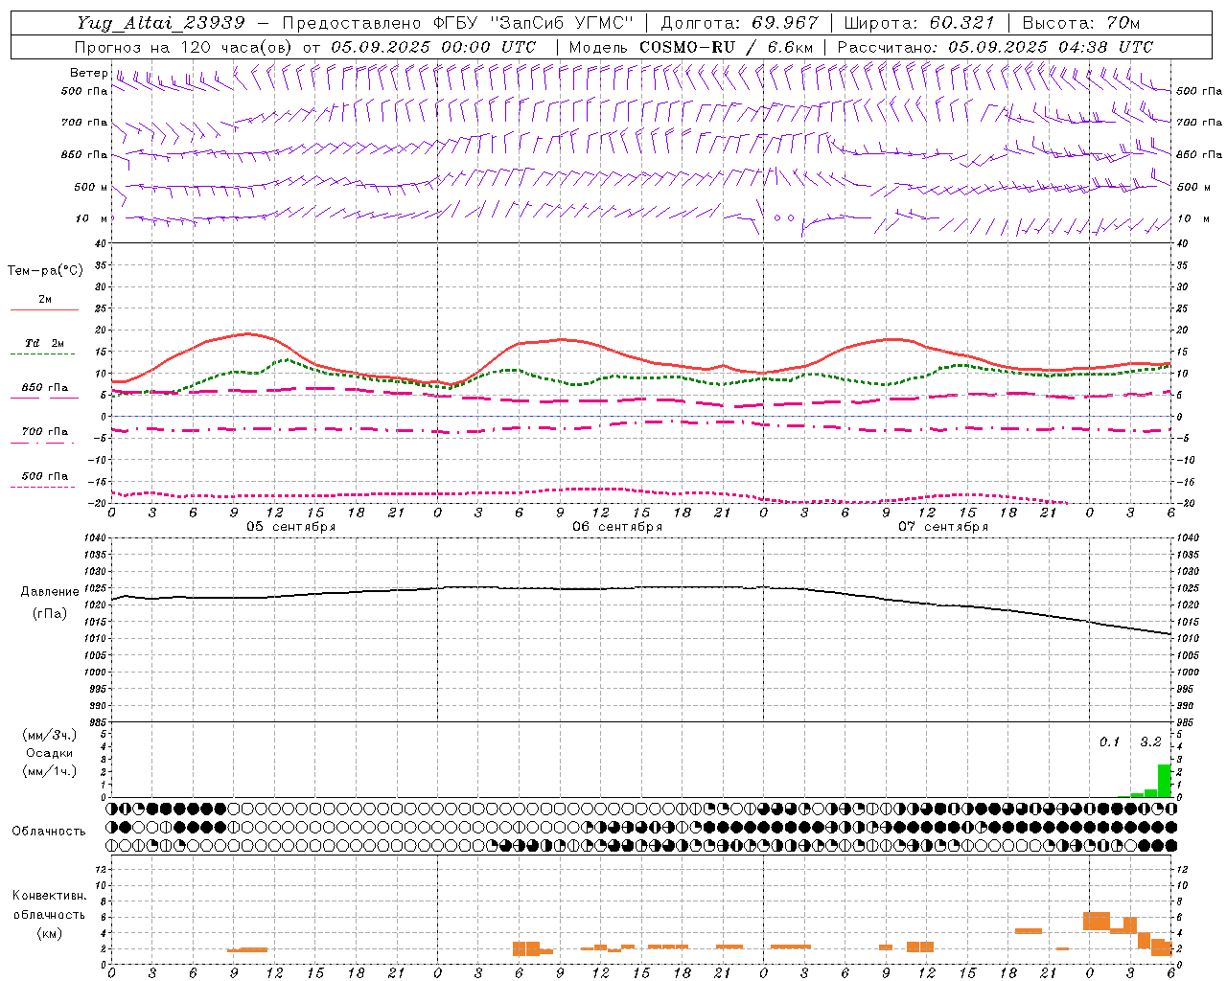
Task: Click the red 2м legend line sample
Action: pos(44,309)
